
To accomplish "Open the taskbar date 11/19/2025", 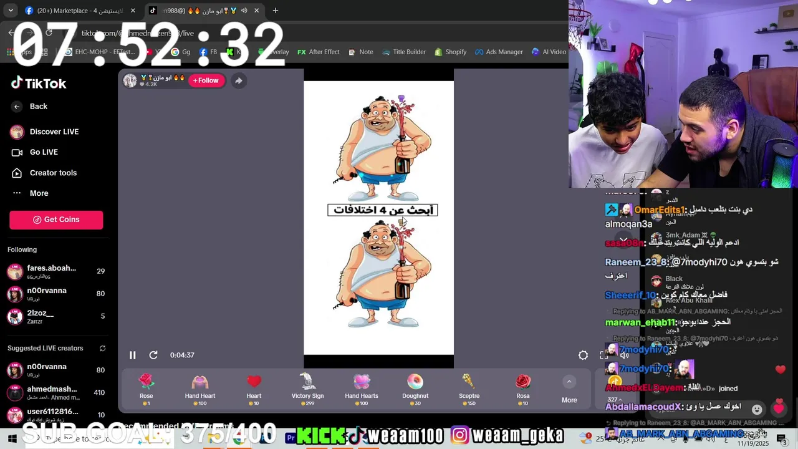I will coord(754,443).
